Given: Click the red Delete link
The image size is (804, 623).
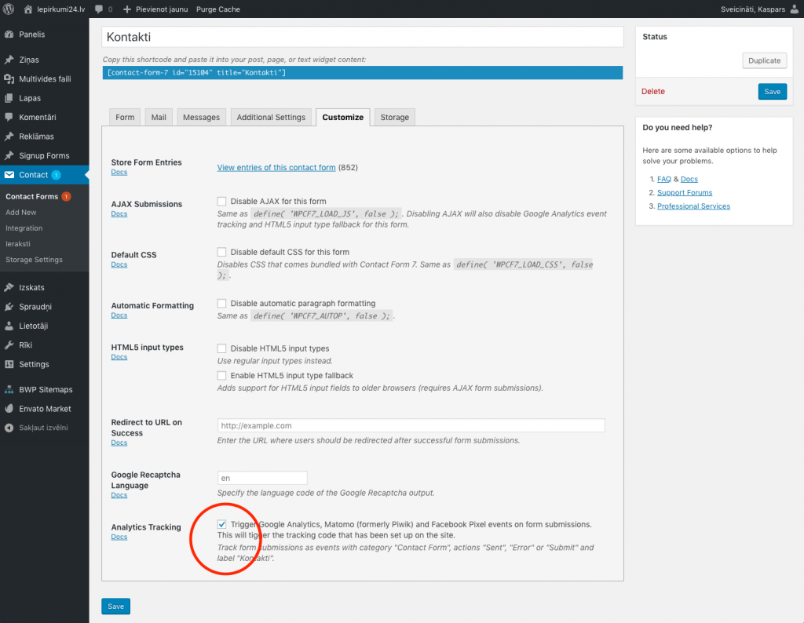Looking at the screenshot, I should (653, 92).
